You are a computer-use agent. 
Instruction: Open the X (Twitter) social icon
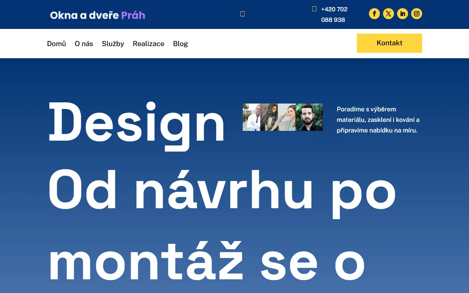click(388, 14)
